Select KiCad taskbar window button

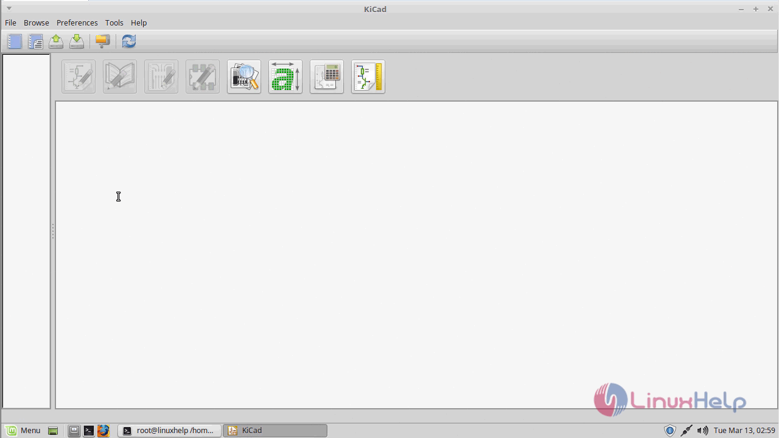point(275,430)
